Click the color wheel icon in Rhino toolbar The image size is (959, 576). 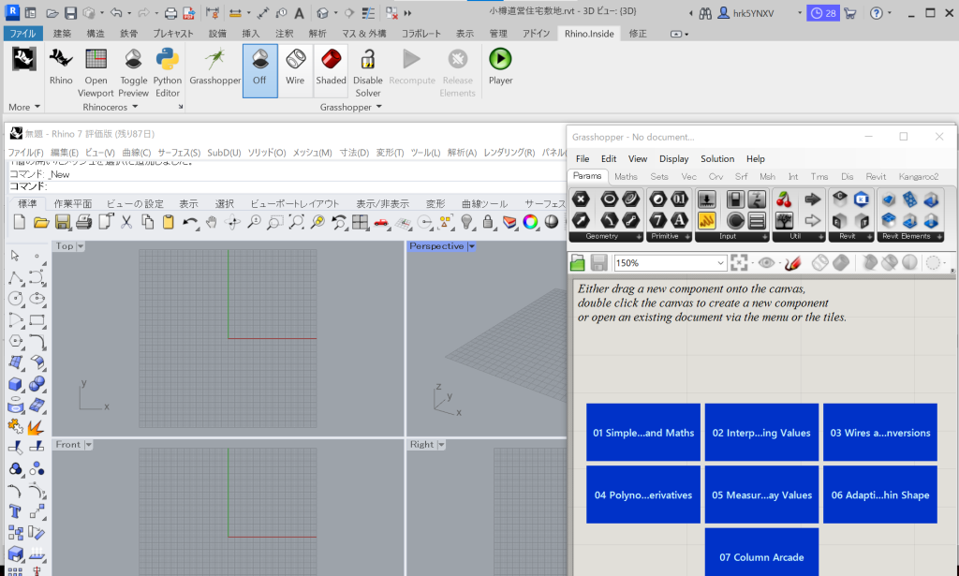pyautogui.click(x=531, y=222)
